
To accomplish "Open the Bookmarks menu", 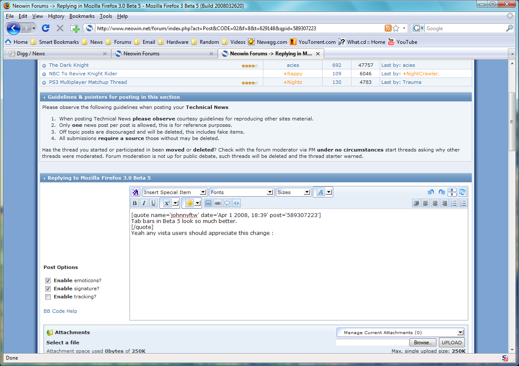I will click(x=82, y=16).
